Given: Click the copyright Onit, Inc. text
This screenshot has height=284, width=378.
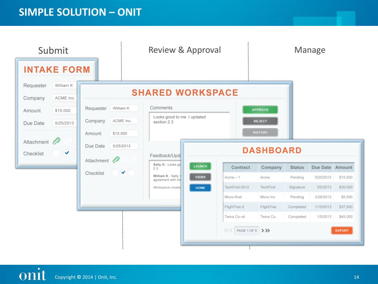Looking at the screenshot, I should point(86,277).
